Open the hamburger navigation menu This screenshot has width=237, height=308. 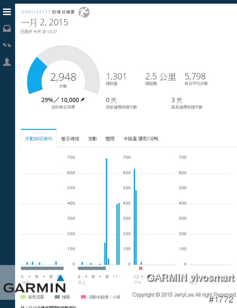click(x=7, y=12)
